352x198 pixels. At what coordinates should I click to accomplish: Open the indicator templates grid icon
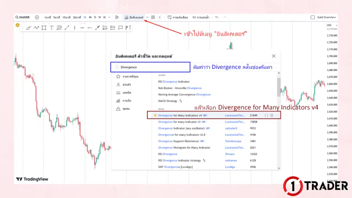153,17
